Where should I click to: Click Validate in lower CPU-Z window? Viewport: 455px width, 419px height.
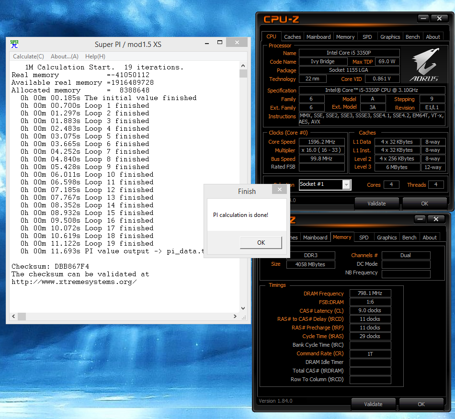[373, 404]
